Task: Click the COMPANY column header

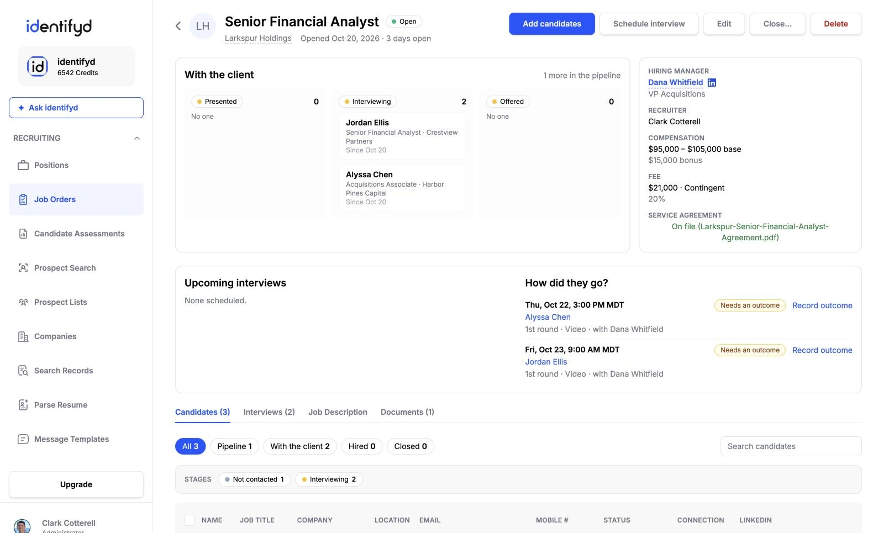Action: (314, 520)
